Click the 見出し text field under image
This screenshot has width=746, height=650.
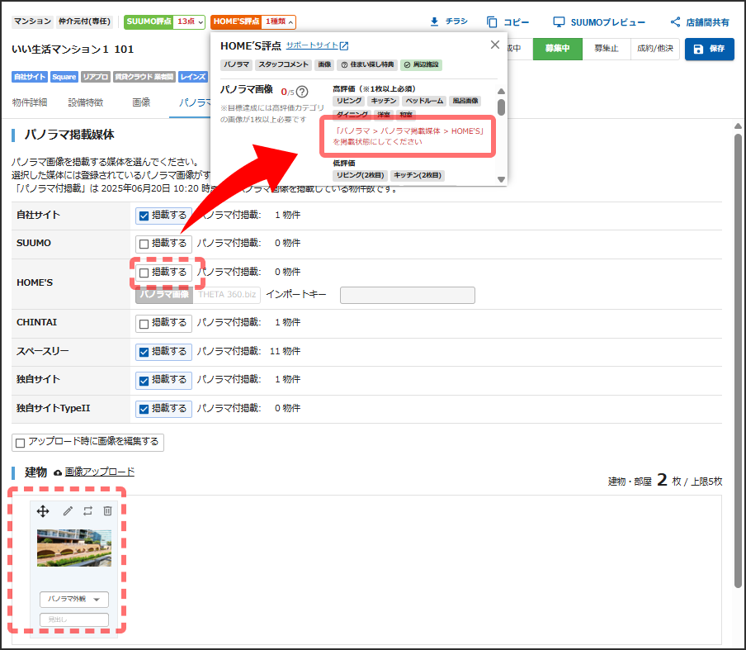[74, 619]
